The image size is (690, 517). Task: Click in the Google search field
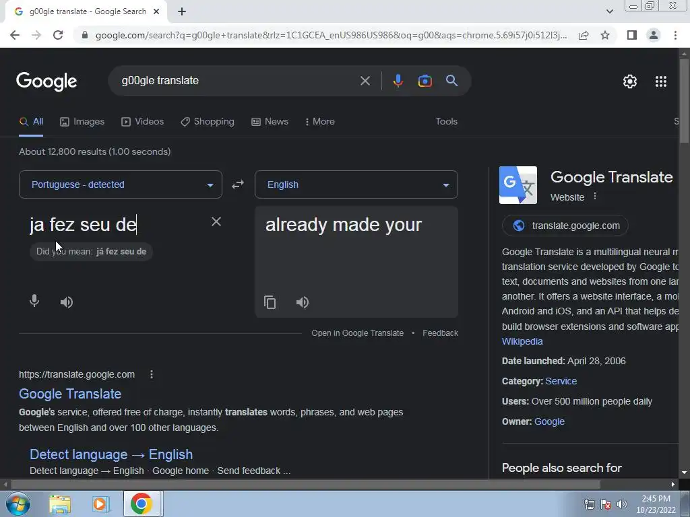pos(238,81)
